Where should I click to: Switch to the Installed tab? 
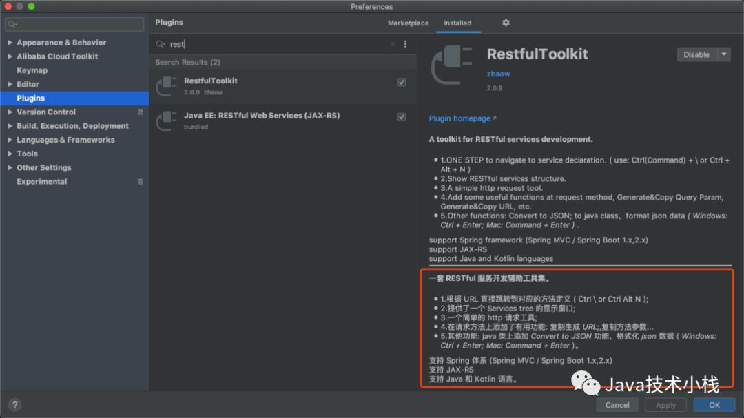tap(457, 23)
